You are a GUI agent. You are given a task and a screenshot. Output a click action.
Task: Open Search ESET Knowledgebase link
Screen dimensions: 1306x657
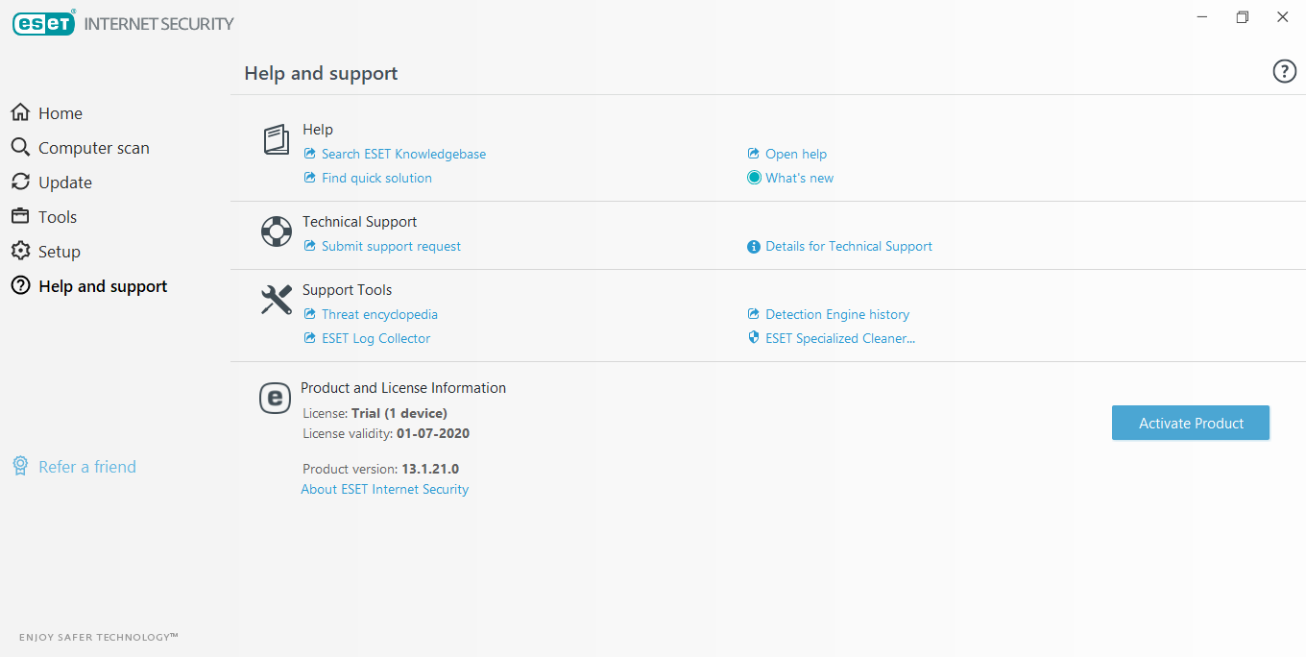(x=403, y=154)
